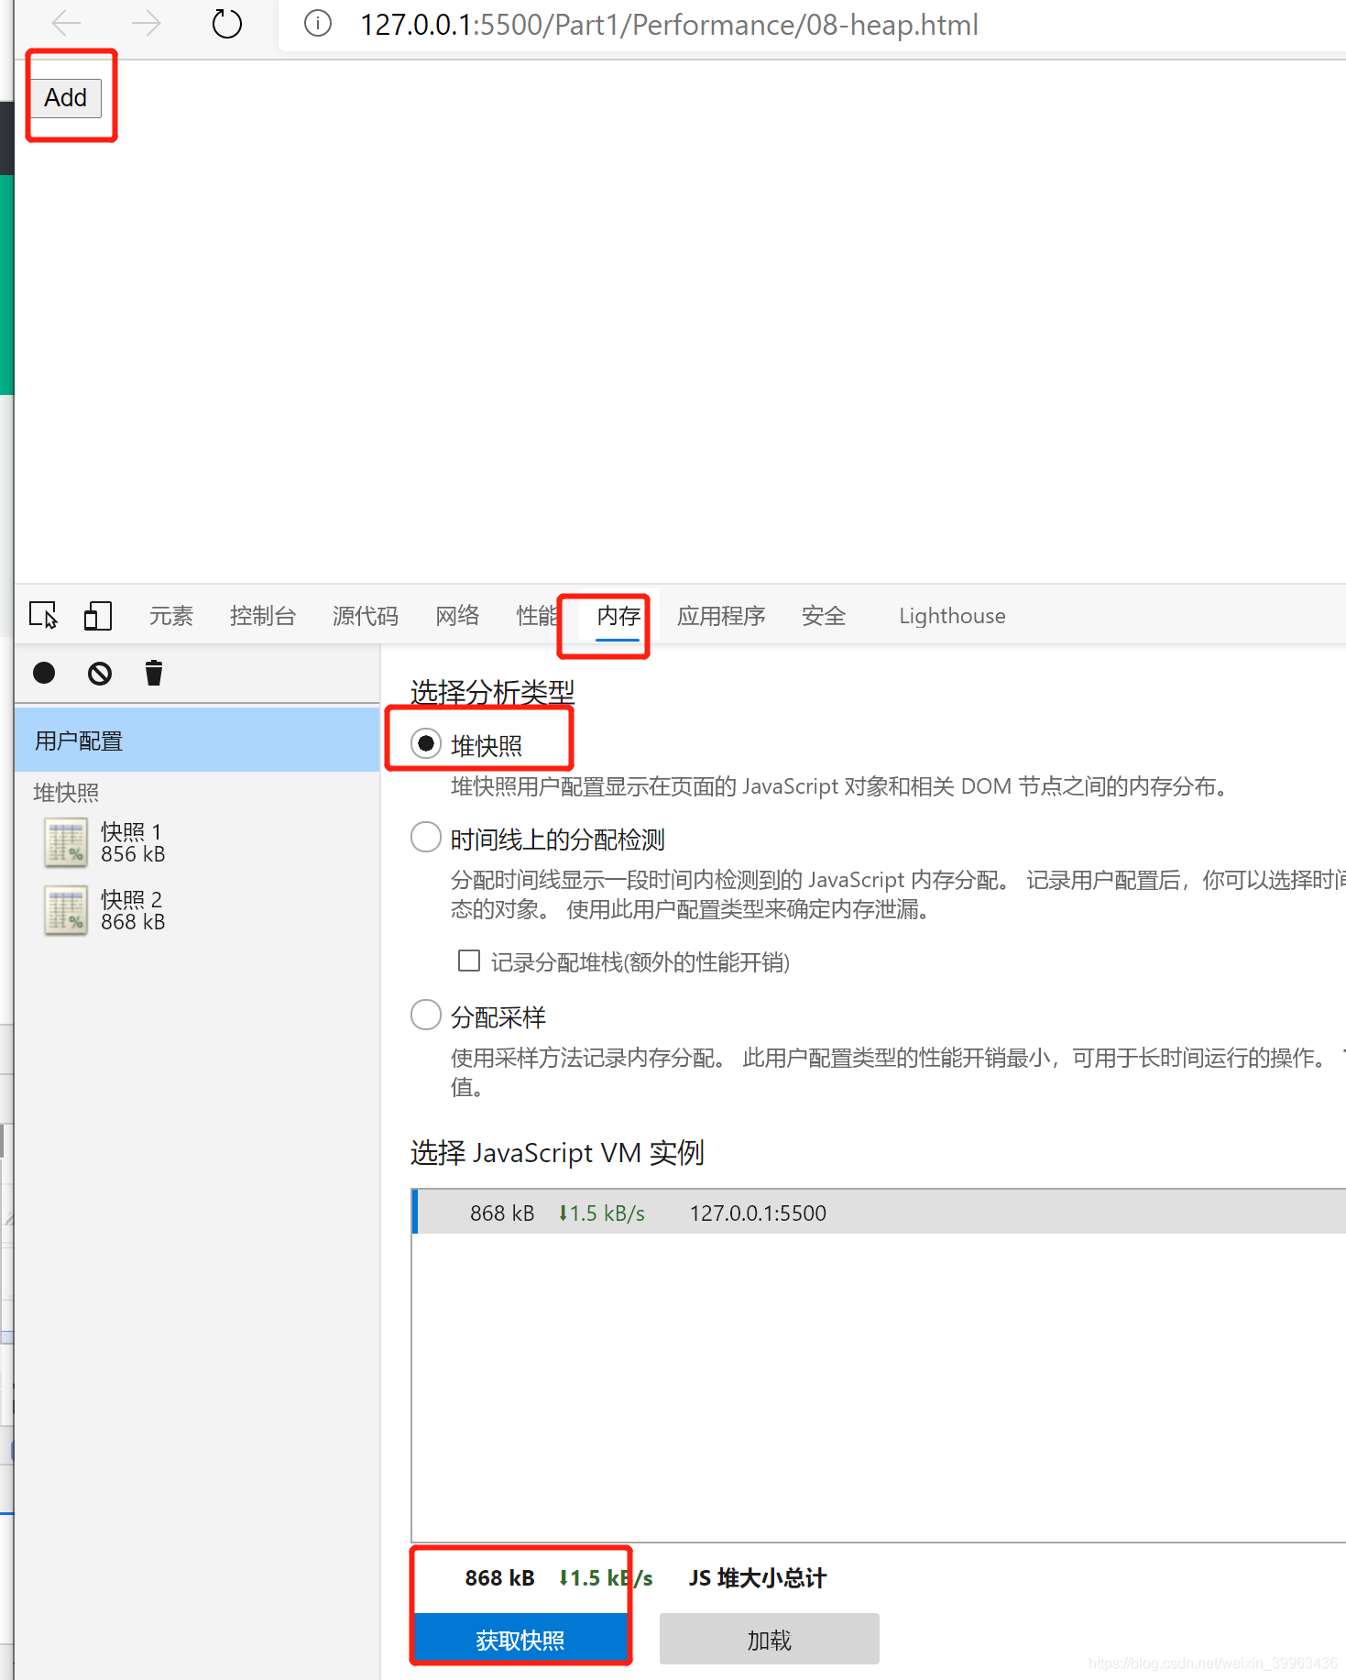This screenshot has width=1346, height=1680.
Task: Select the 堆快照 radio button
Action: 426,743
